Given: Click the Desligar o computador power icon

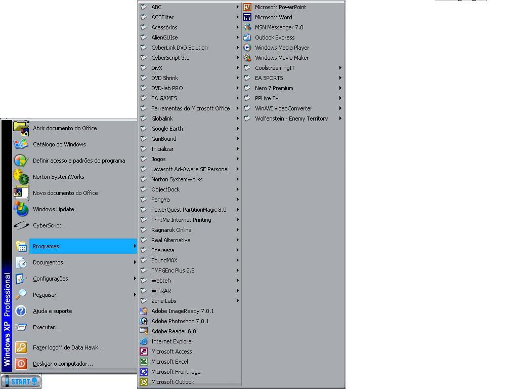Looking at the screenshot, I should pyautogui.click(x=21, y=364).
